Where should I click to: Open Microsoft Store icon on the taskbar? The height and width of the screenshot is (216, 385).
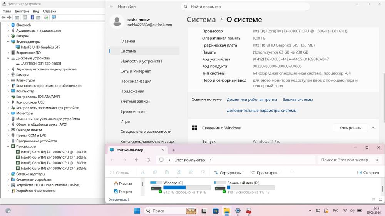[x=215, y=211]
